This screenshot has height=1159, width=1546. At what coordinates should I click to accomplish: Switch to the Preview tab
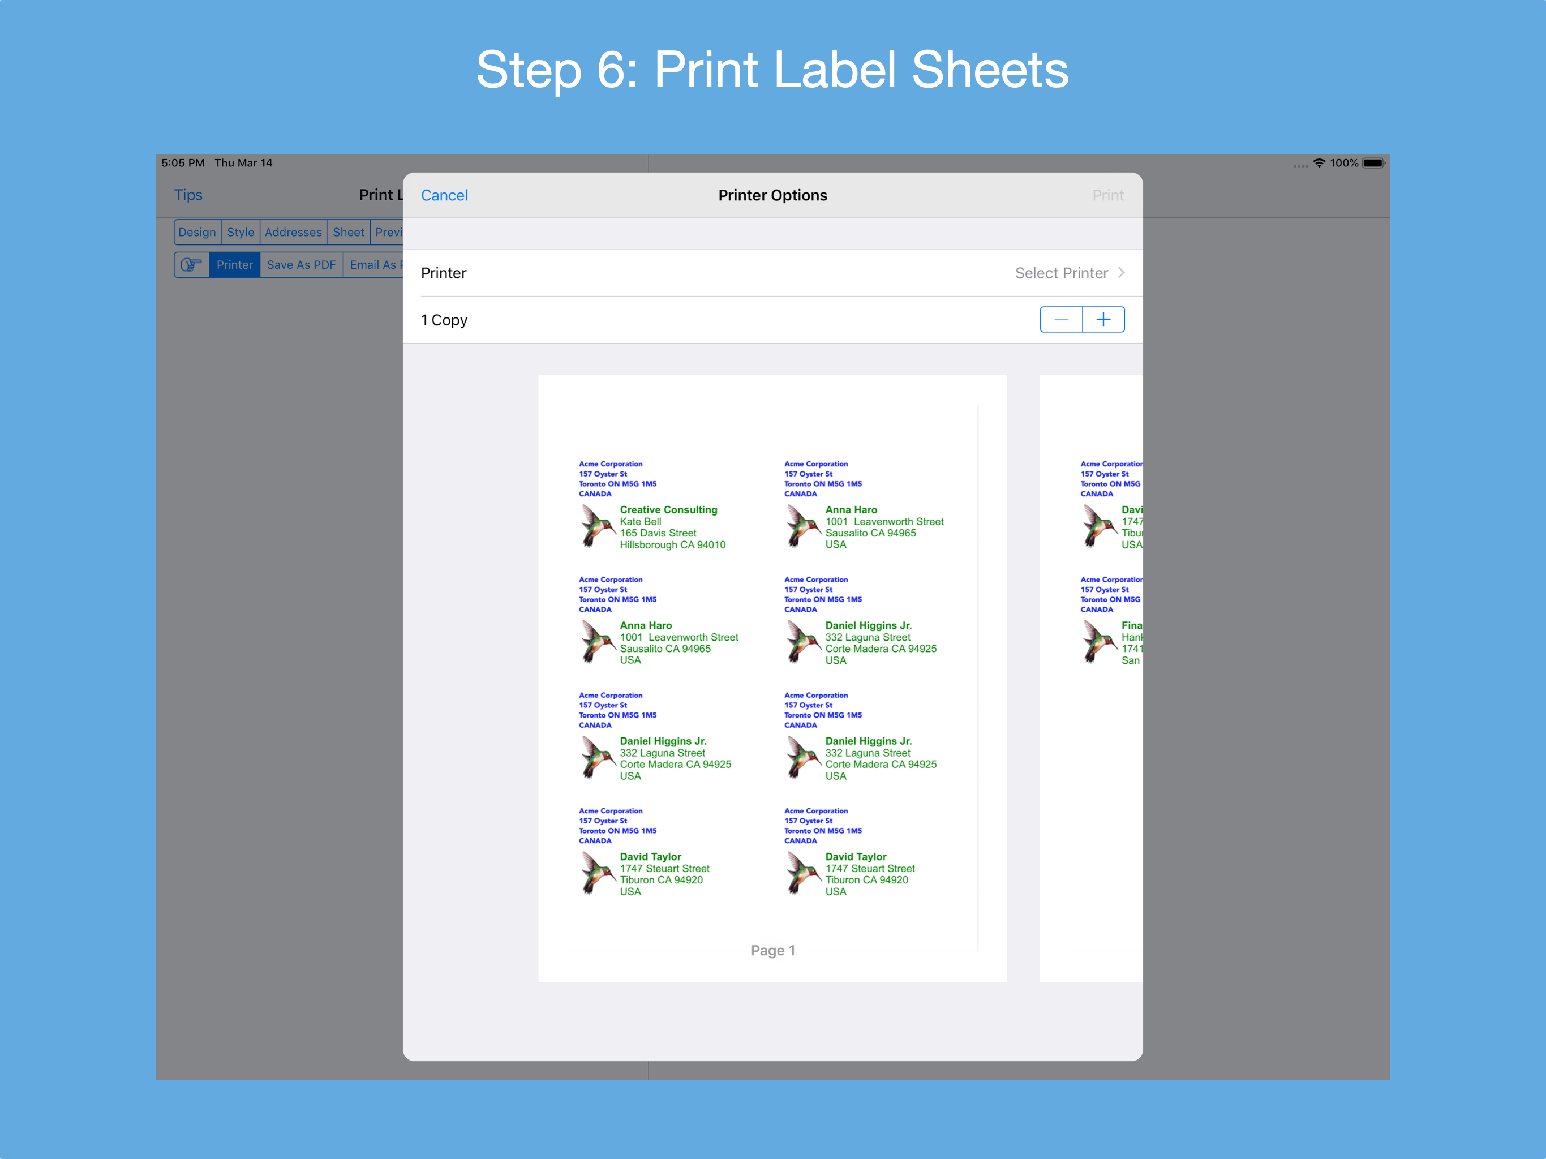(387, 232)
